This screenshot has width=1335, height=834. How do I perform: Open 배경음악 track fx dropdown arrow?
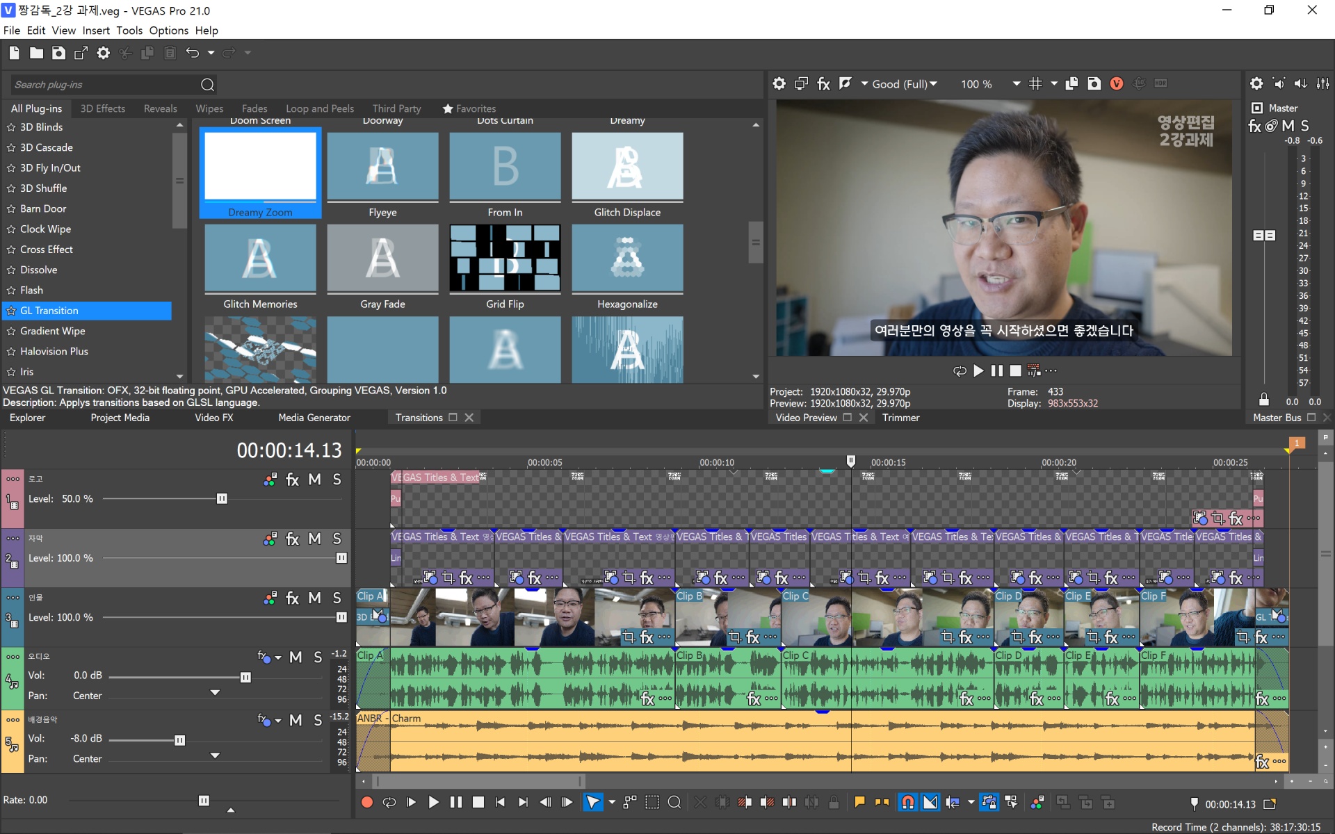[278, 721]
